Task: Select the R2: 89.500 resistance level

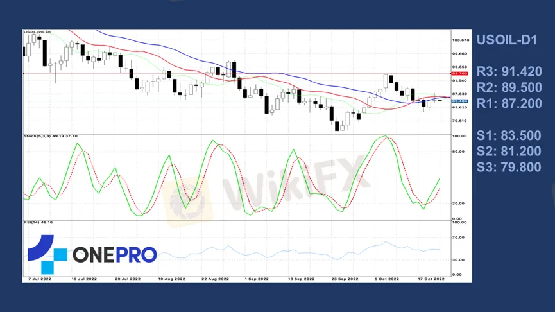Action: pos(509,87)
